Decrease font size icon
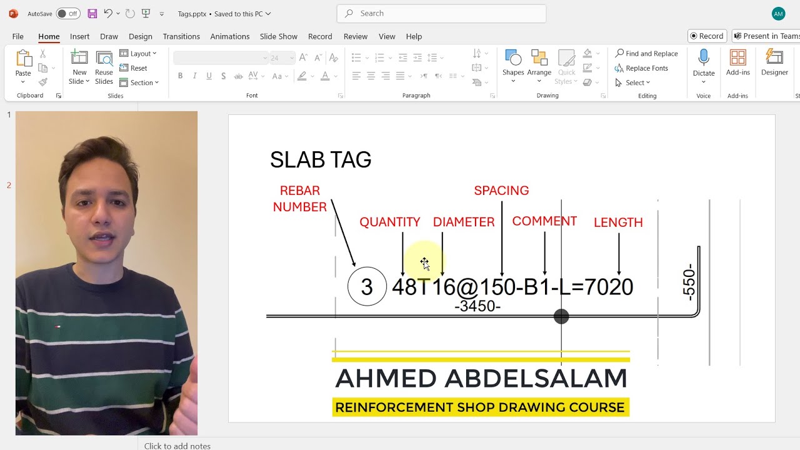The width and height of the screenshot is (800, 450). pos(317,57)
